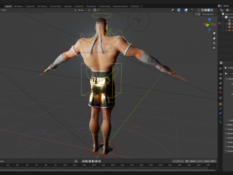
Task: Open the Physics properties tab
Action: (x=220, y=108)
